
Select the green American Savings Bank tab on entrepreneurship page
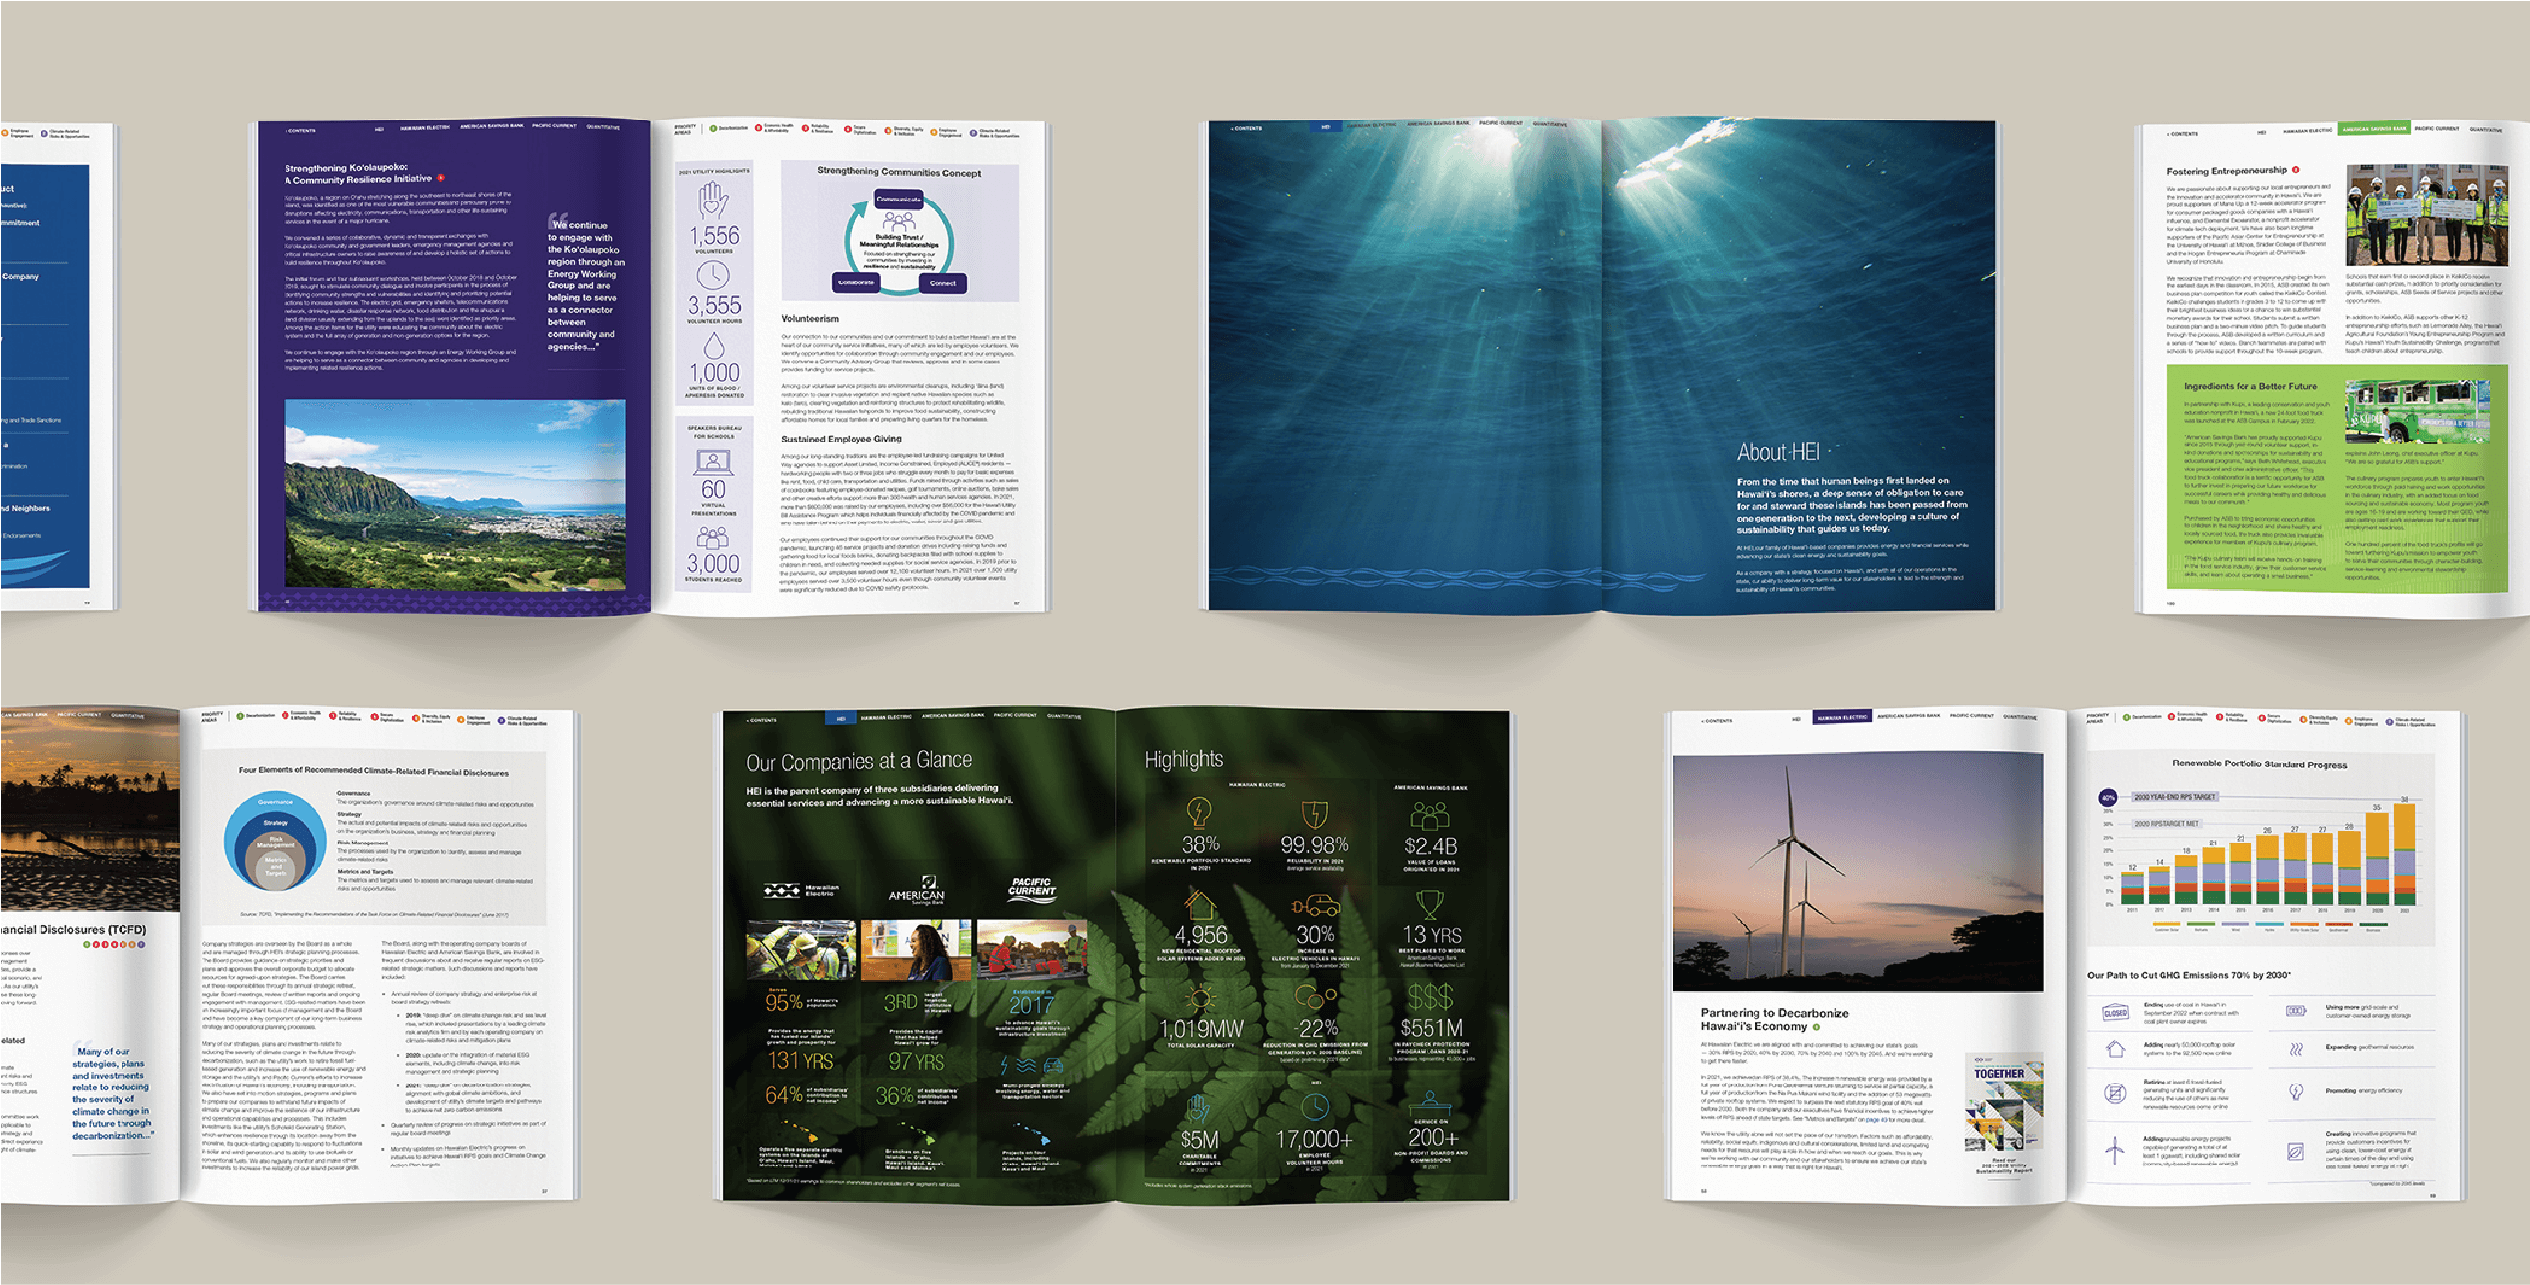(x=2375, y=129)
